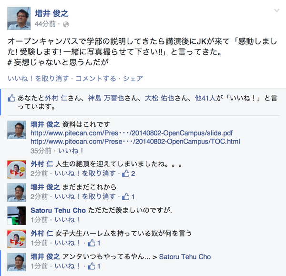Click the tagged Satoru Tehu Cho mention
Screen dimensions: 286x276
point(185,256)
